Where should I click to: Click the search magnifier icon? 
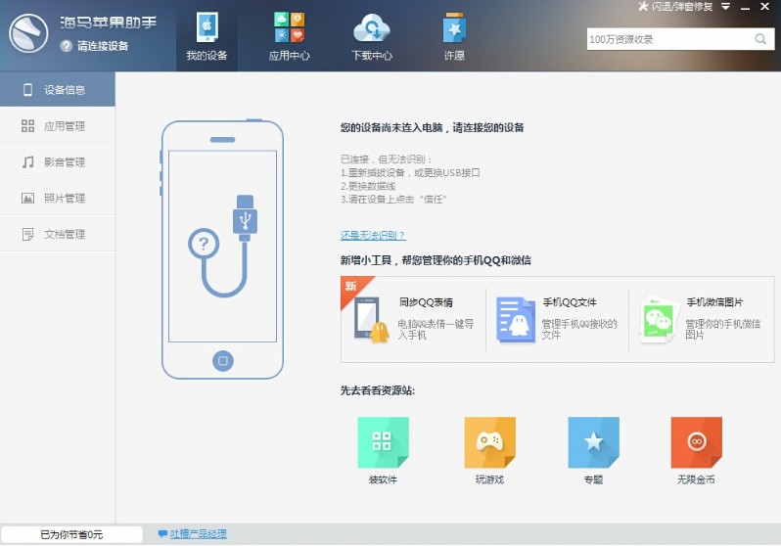pyautogui.click(x=760, y=39)
